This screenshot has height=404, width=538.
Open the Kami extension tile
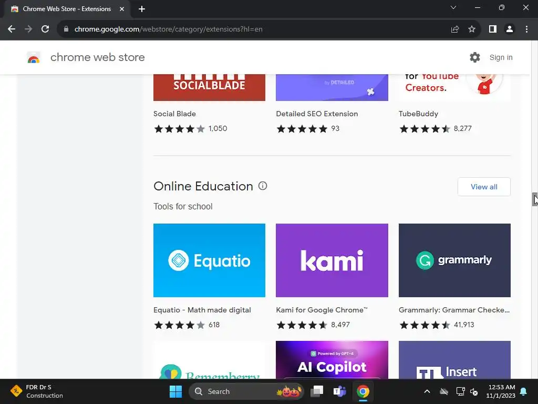pos(332,260)
